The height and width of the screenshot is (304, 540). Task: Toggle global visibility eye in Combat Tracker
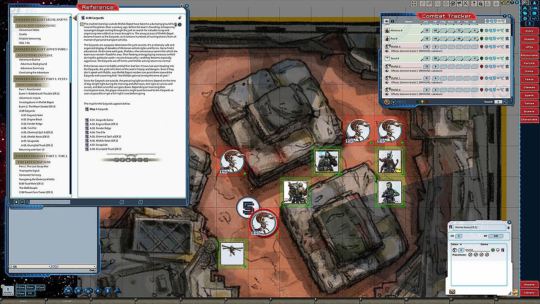[x=386, y=21]
